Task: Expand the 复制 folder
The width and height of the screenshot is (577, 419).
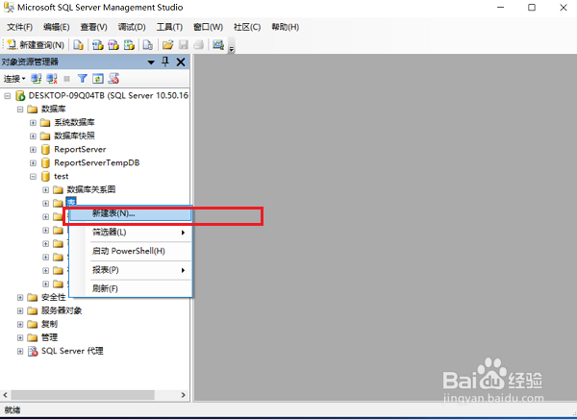Action: (20, 325)
